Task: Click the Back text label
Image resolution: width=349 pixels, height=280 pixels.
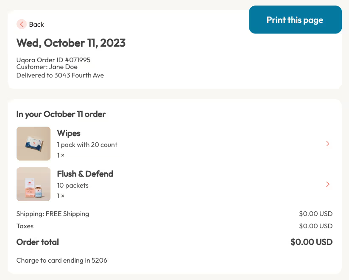Action: coord(36,25)
